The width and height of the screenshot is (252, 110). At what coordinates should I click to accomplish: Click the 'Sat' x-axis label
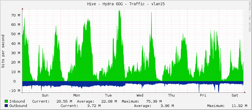[x=235, y=95]
